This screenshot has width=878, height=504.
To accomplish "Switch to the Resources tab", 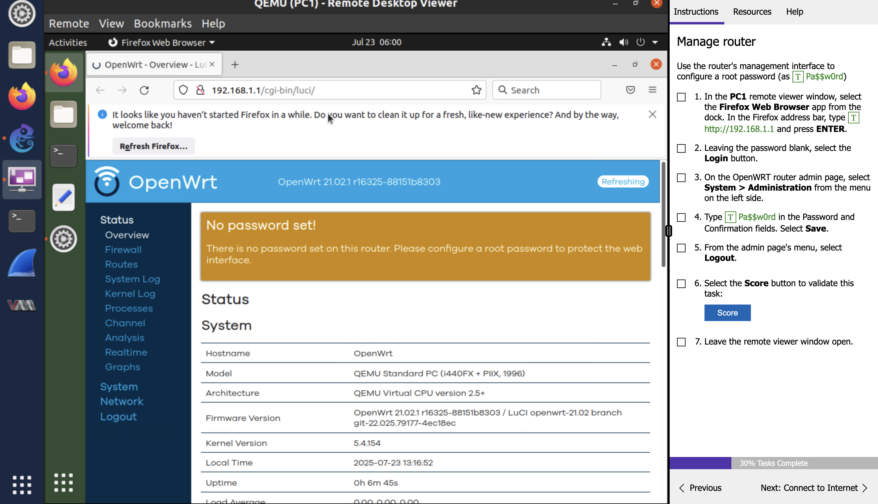I will tap(752, 12).
